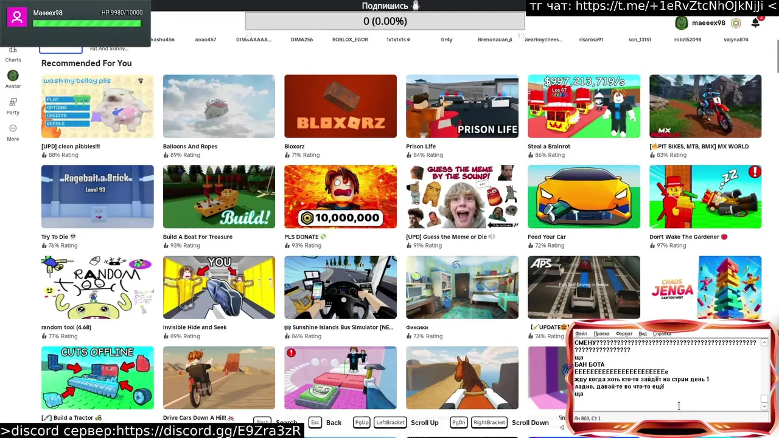Open friend valyna874's profile

pos(736,40)
